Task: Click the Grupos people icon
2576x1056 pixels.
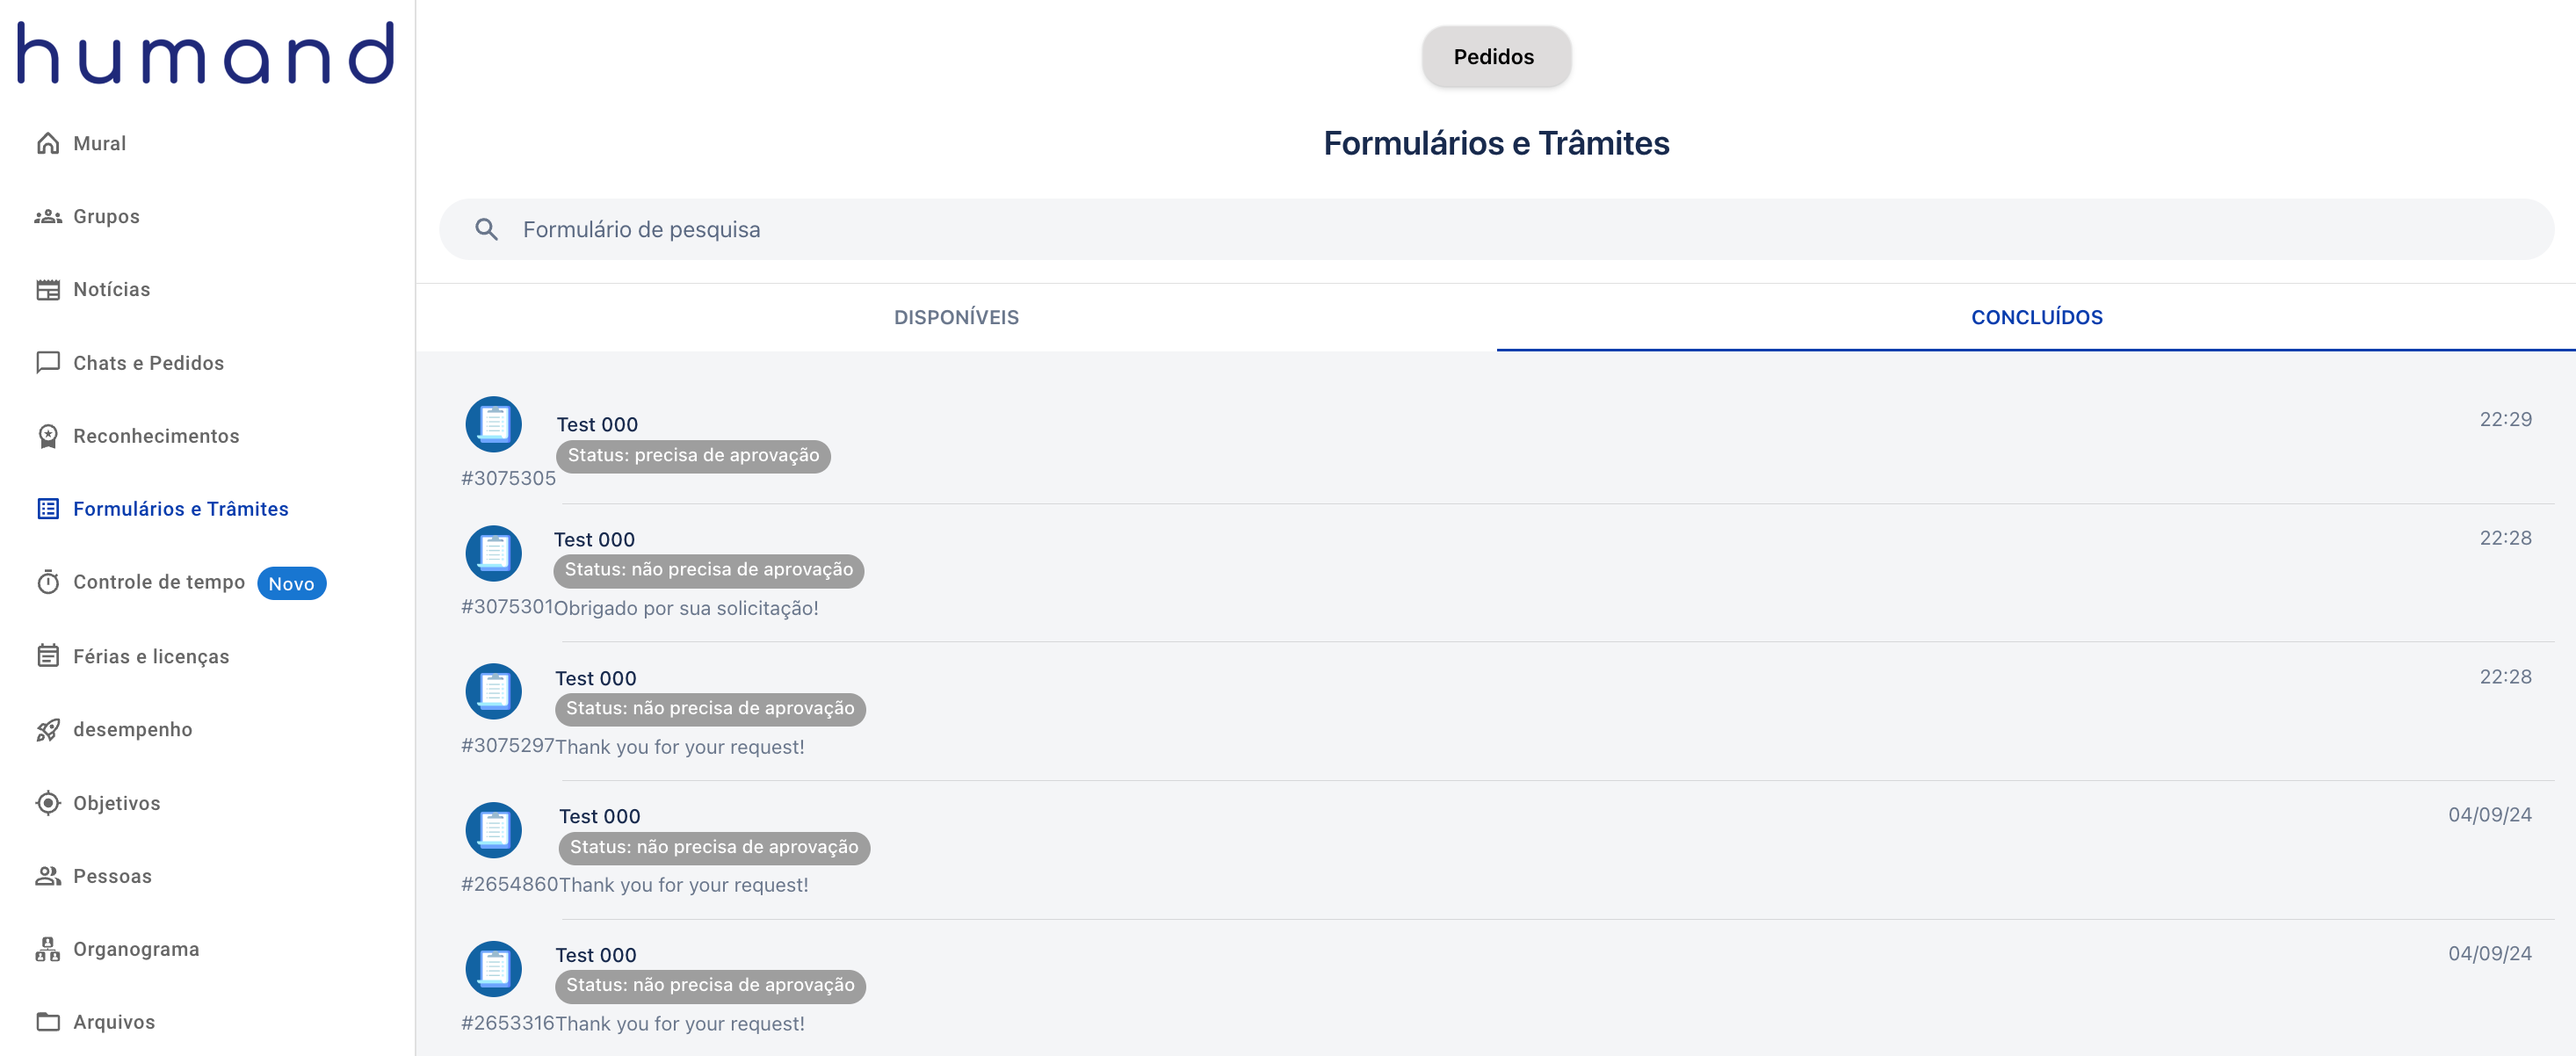Action: pos(48,216)
